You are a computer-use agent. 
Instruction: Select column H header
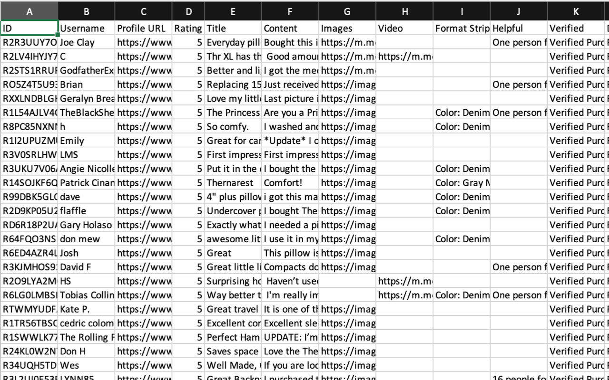[404, 12]
